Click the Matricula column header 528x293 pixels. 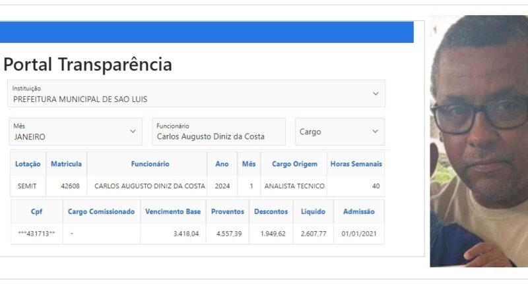click(66, 164)
